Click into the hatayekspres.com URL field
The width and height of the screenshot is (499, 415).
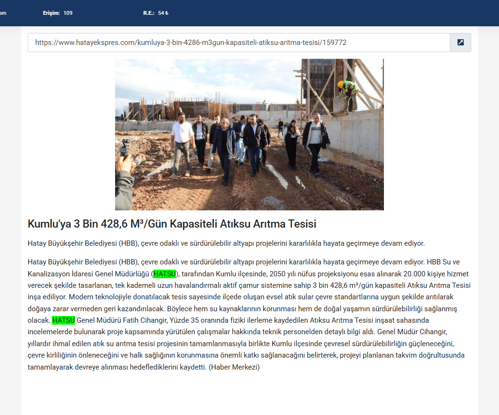239,43
